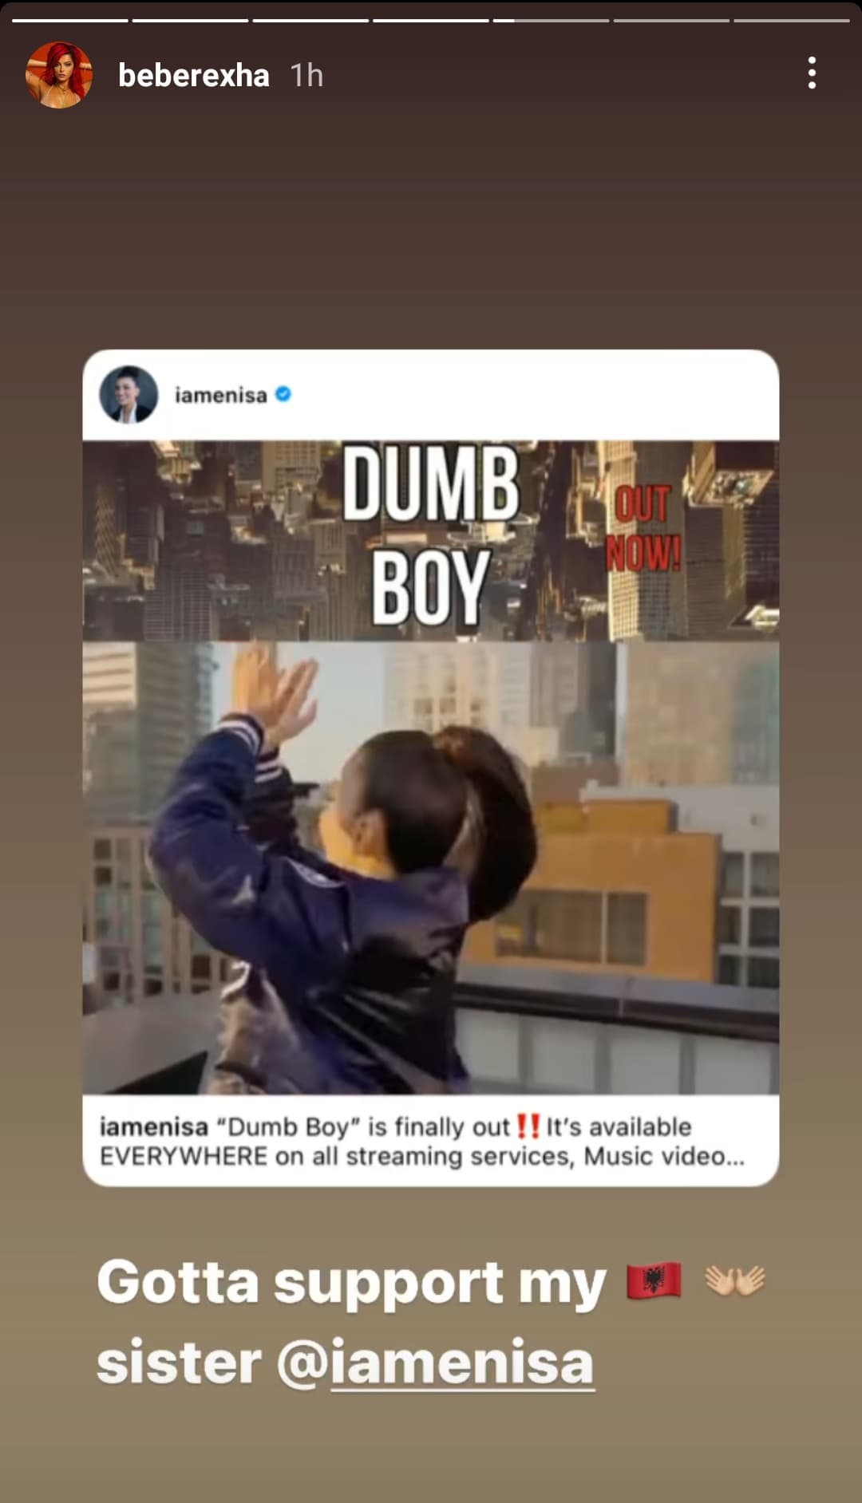Tap the open hands emoji
862x1503 pixels.
pyautogui.click(x=735, y=1281)
